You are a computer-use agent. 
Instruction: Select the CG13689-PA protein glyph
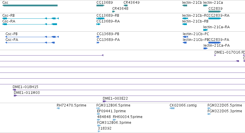click(x=98, y=43)
